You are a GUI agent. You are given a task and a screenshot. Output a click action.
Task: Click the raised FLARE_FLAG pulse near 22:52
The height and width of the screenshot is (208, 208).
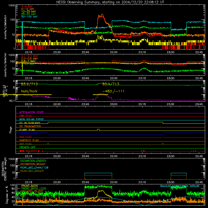coord(98,130)
